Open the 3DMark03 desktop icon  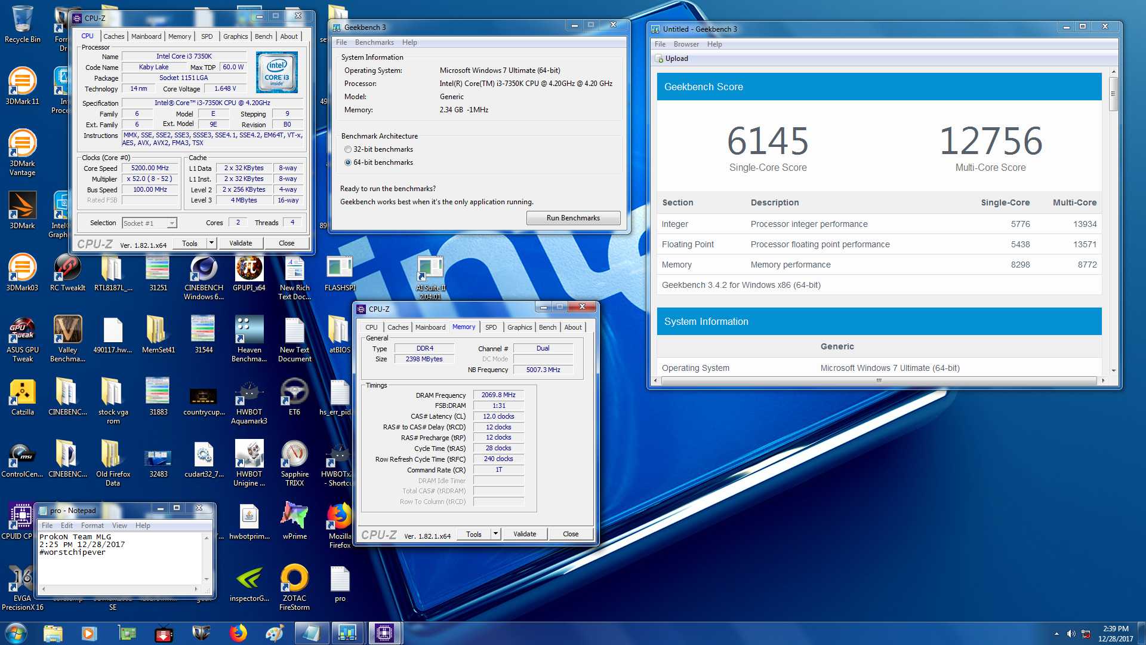pyautogui.click(x=23, y=274)
